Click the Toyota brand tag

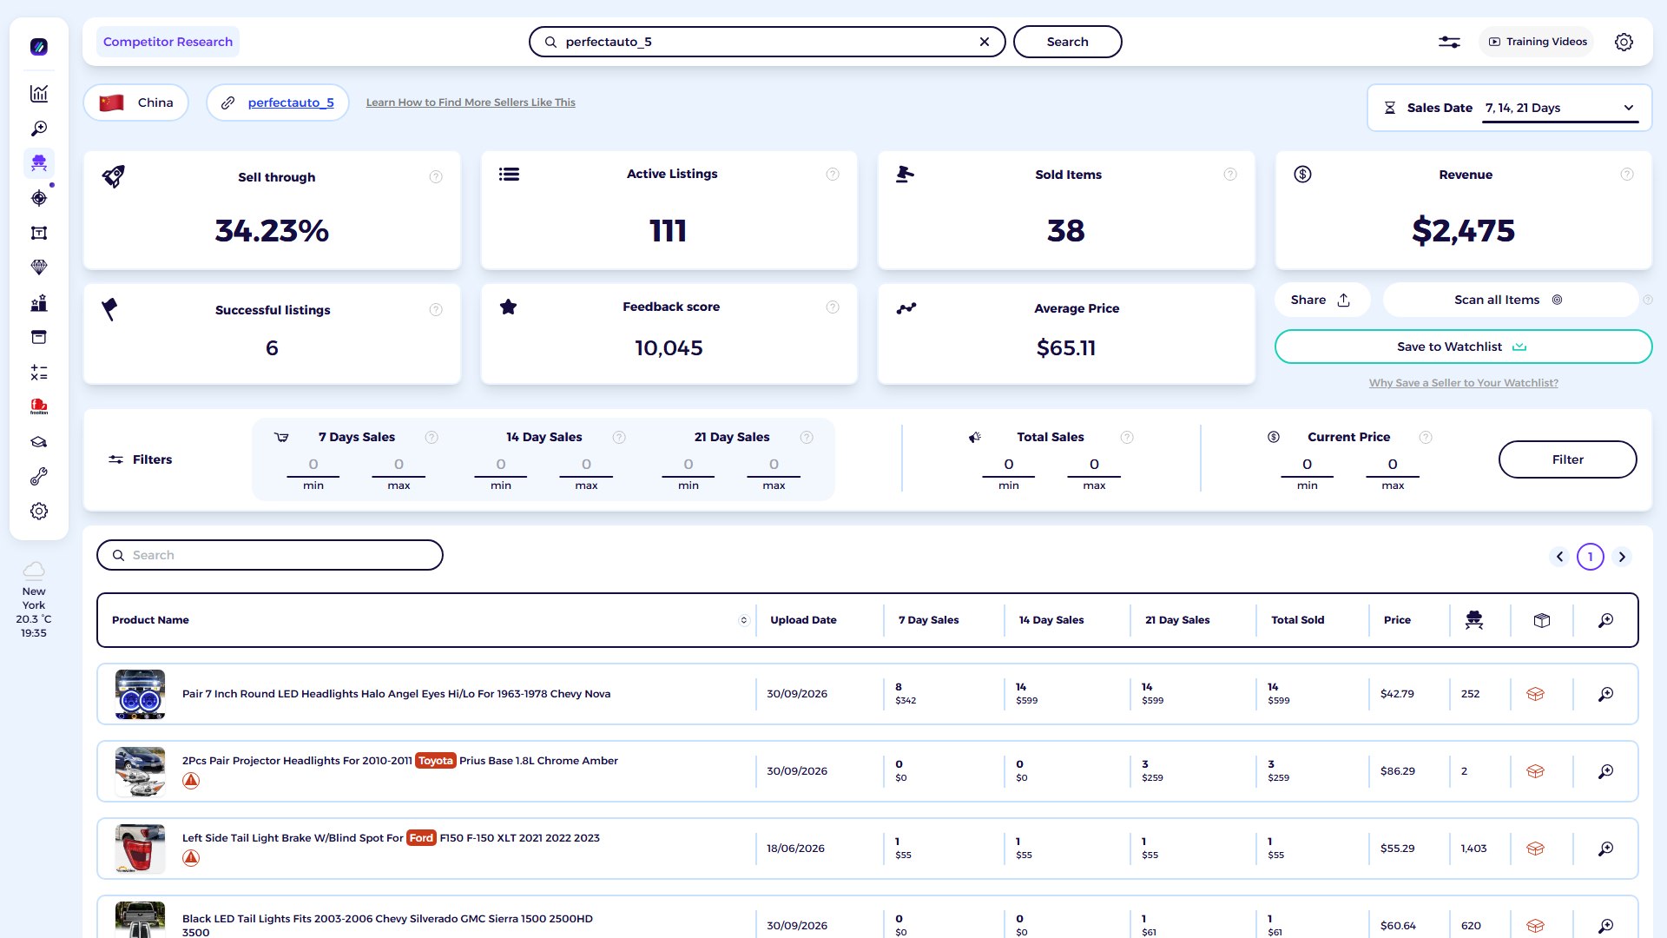pos(436,761)
